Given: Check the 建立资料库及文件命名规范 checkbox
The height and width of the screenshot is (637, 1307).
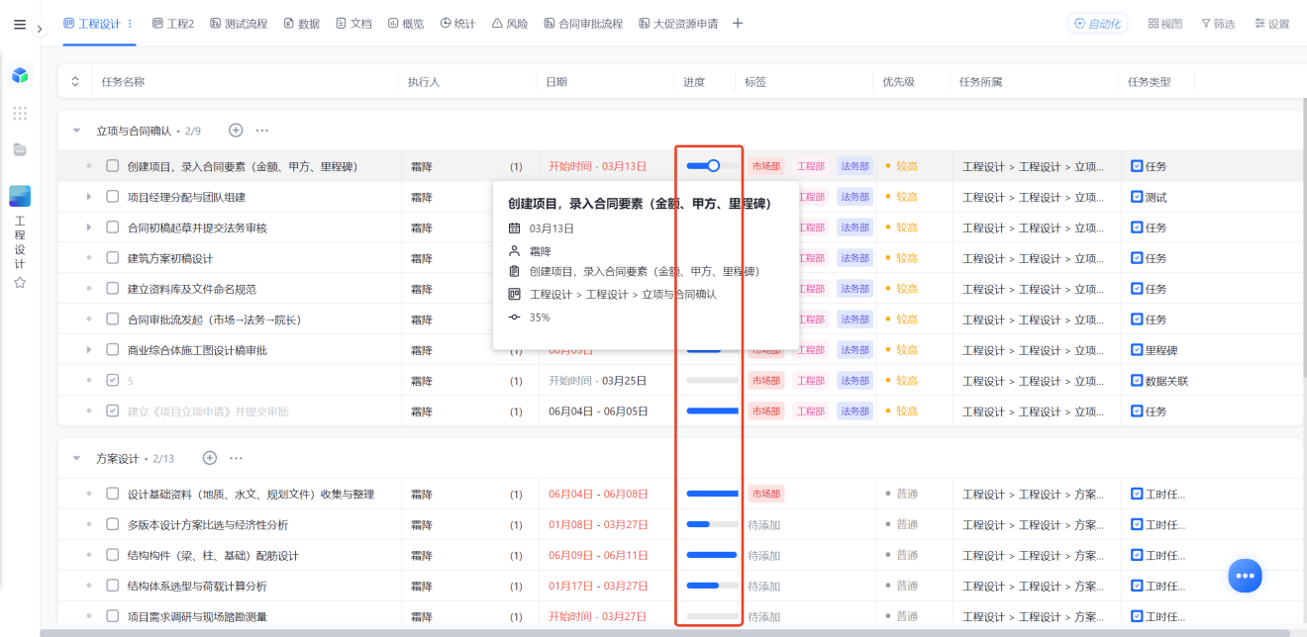Looking at the screenshot, I should [113, 289].
